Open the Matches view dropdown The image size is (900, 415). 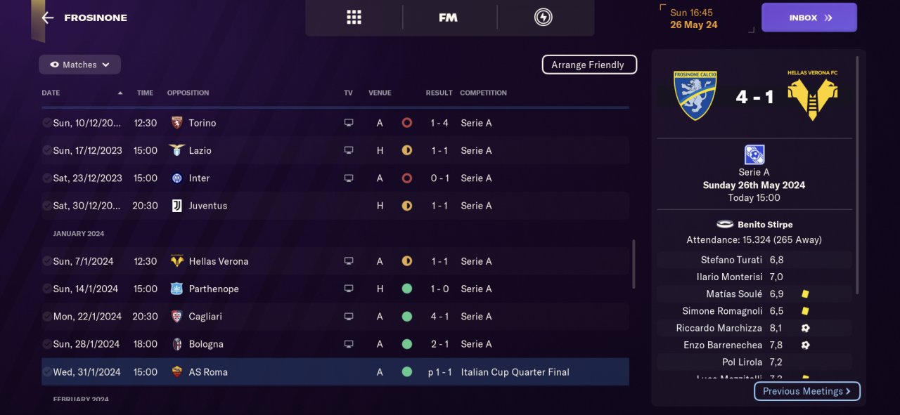[x=79, y=65]
